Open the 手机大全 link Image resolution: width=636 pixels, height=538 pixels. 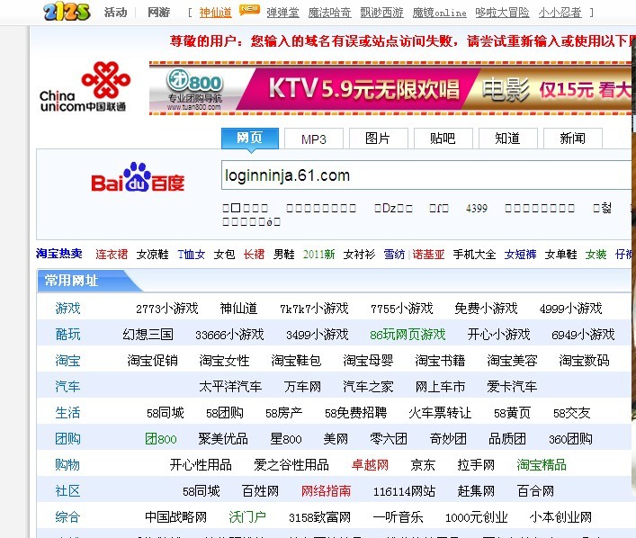[x=474, y=255]
